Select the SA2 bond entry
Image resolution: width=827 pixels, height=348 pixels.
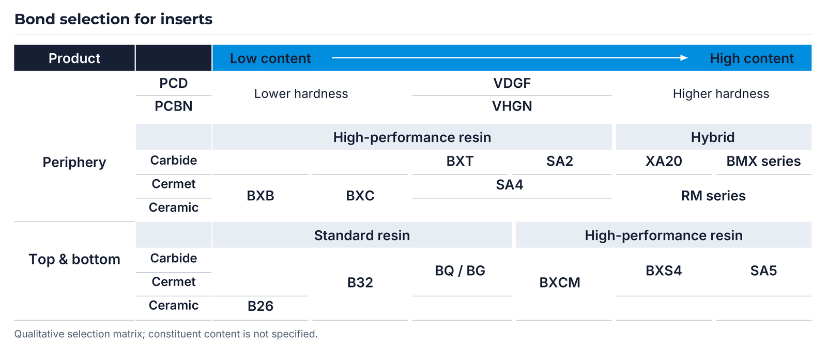[x=560, y=161]
